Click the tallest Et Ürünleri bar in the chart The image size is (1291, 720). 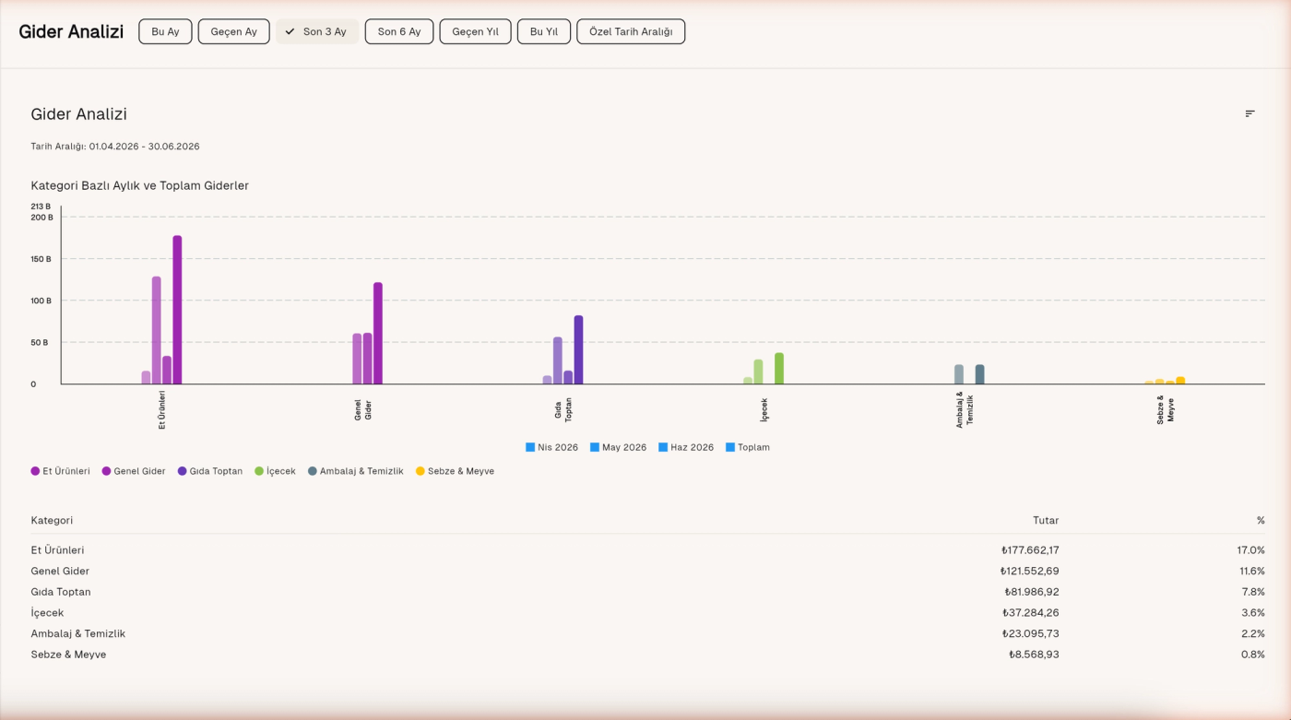coord(177,310)
